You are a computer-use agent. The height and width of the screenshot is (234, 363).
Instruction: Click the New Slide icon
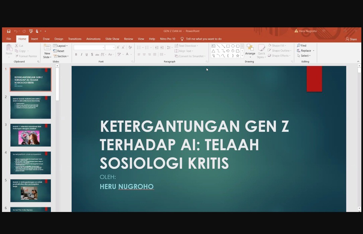(47, 49)
